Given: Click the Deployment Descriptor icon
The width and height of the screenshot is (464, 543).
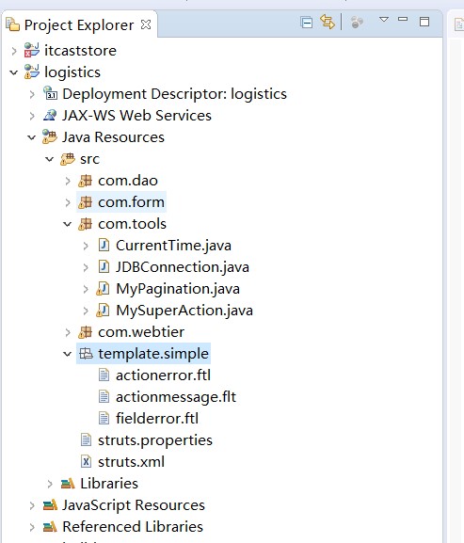Looking at the screenshot, I should click(50, 93).
